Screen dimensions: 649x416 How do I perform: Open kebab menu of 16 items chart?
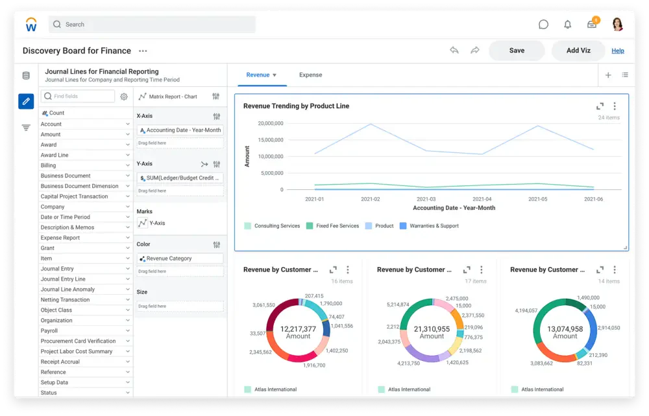(348, 270)
